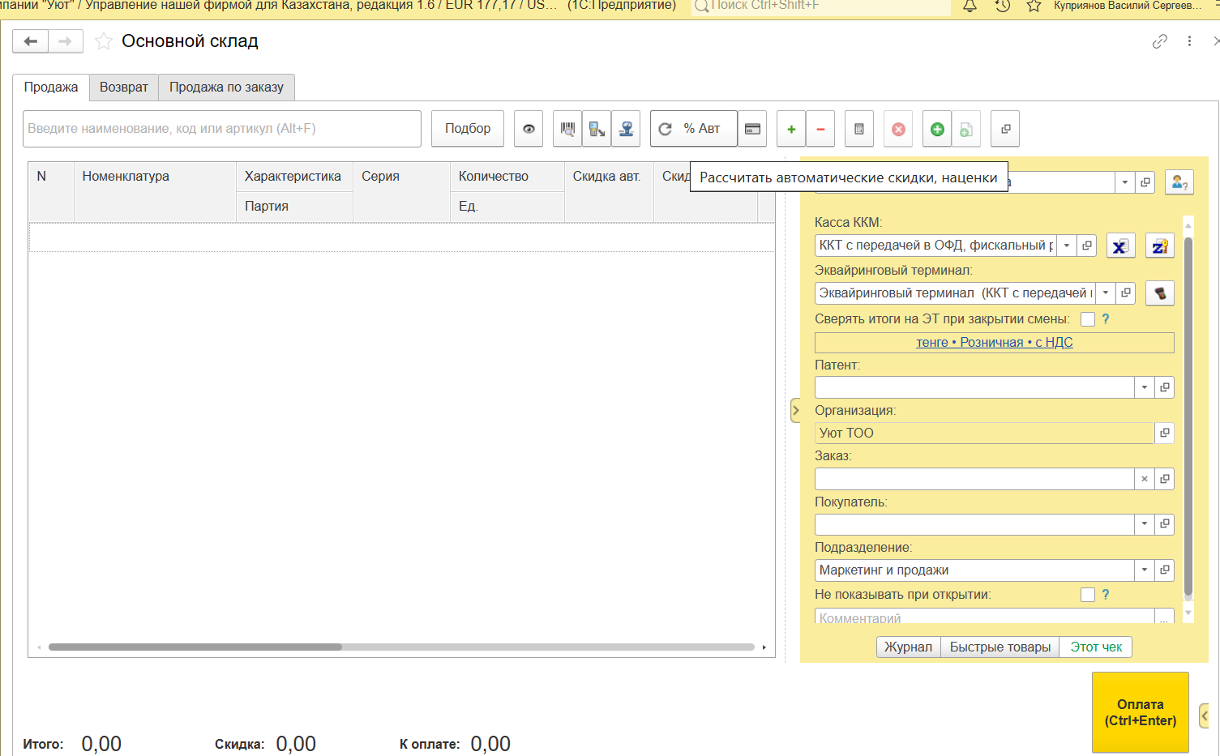The image size is (1220, 756).
Task: Click the barcode search icon
Action: (x=567, y=129)
